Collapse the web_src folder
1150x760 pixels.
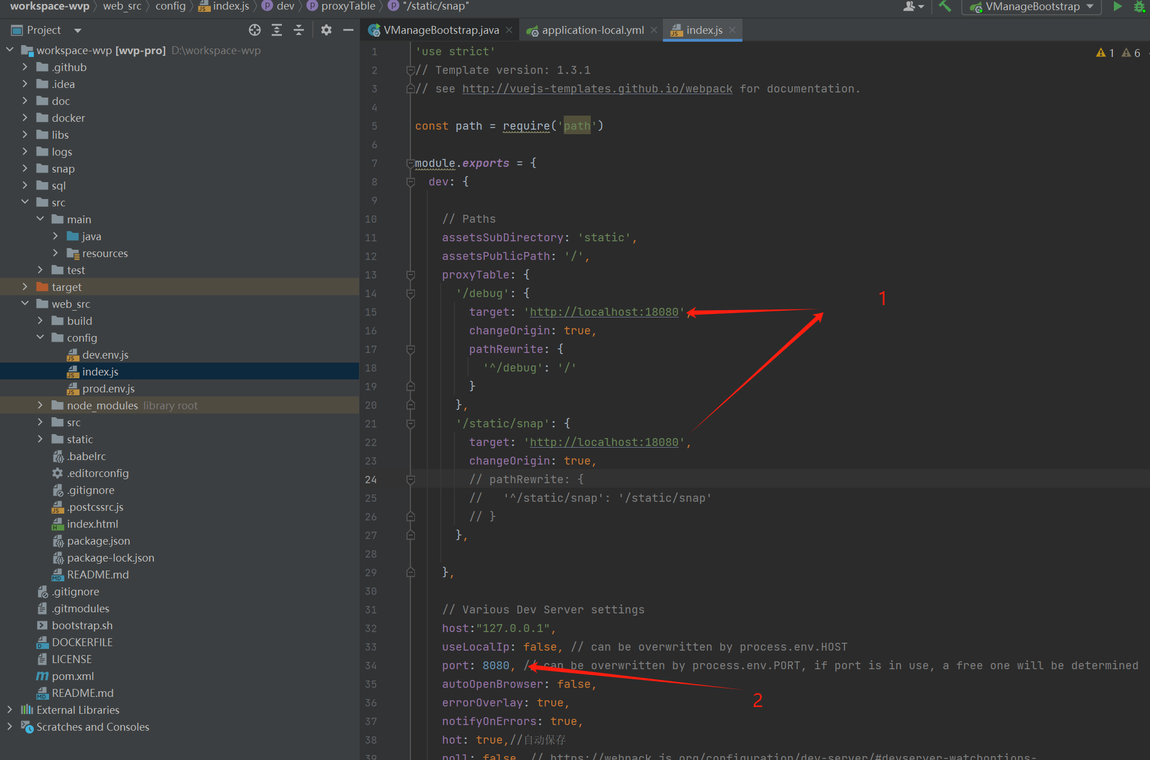(25, 303)
